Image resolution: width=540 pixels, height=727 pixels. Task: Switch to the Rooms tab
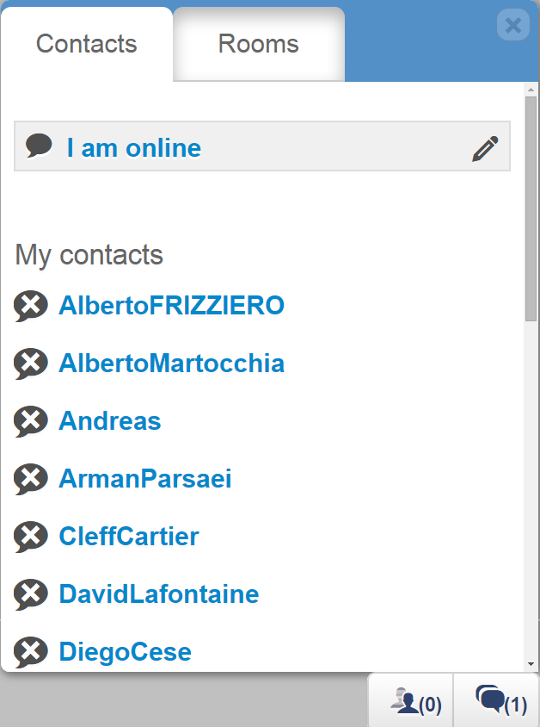[x=258, y=44]
